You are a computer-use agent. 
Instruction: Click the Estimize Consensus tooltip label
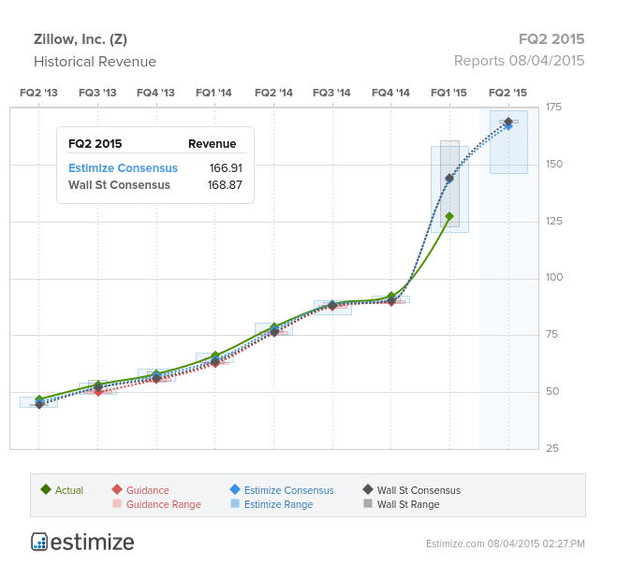[123, 168]
